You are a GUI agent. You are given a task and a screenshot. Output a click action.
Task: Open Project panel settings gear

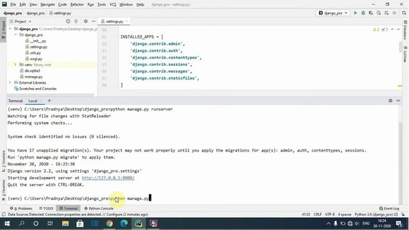[86, 21]
